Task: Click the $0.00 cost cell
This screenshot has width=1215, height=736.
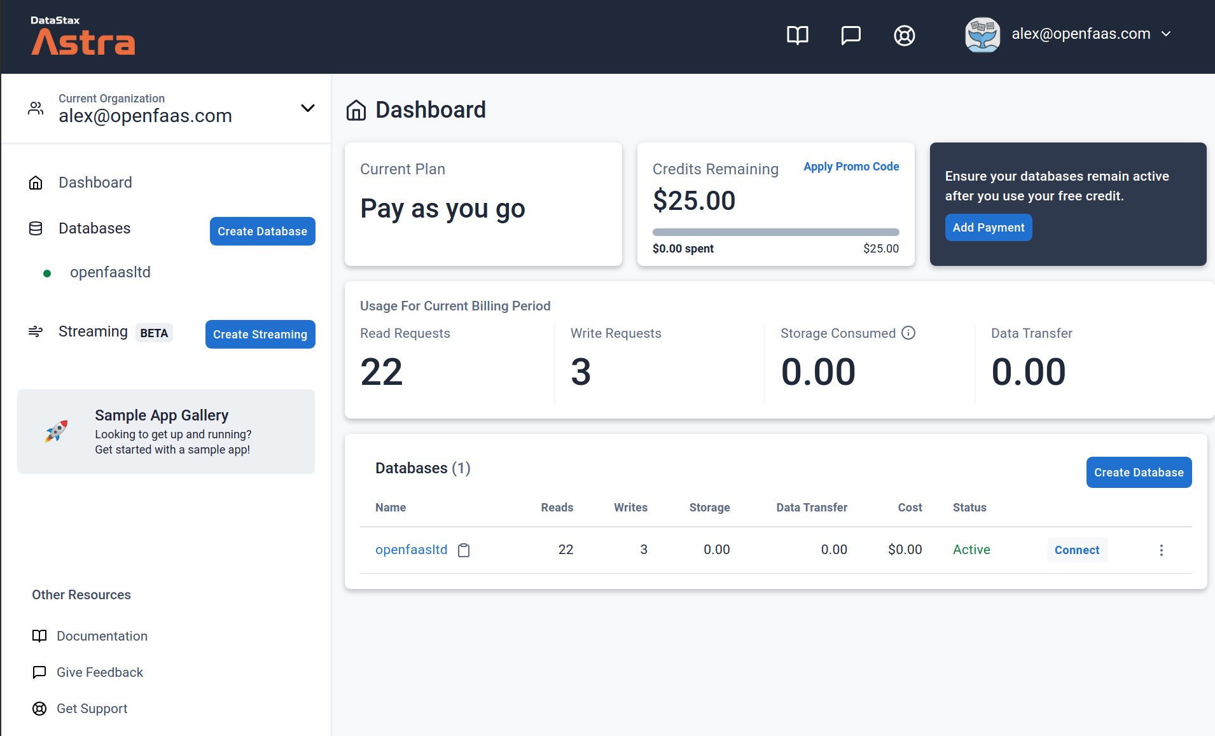Action: (905, 550)
